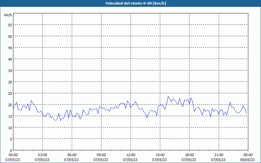The image size is (261, 163).
Task: Click the x-axis time label '21:00'
Action: [219, 155]
